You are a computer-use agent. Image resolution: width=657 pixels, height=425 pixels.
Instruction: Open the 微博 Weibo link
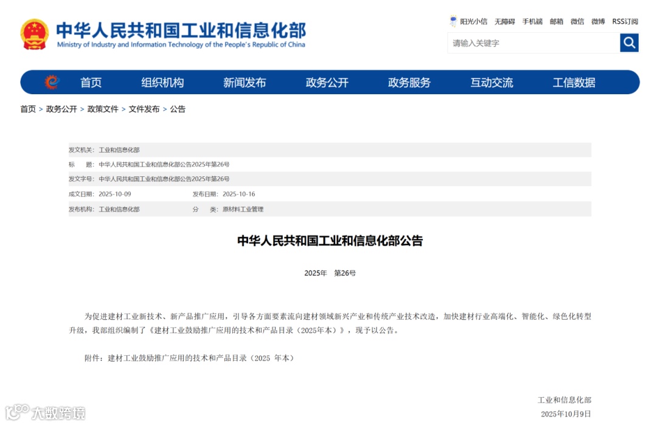[597, 21]
